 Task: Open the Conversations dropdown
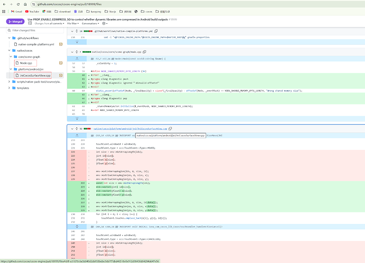click(90, 23)
